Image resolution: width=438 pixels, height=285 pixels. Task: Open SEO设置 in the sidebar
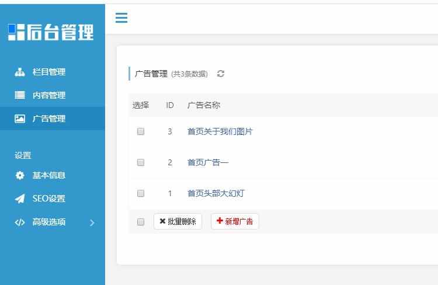coord(53,199)
